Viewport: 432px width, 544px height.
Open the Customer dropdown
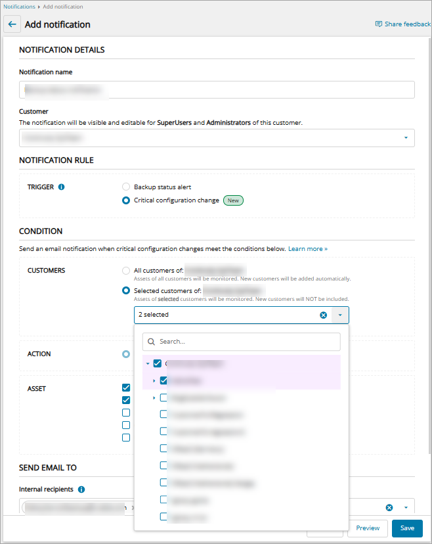tap(405, 138)
